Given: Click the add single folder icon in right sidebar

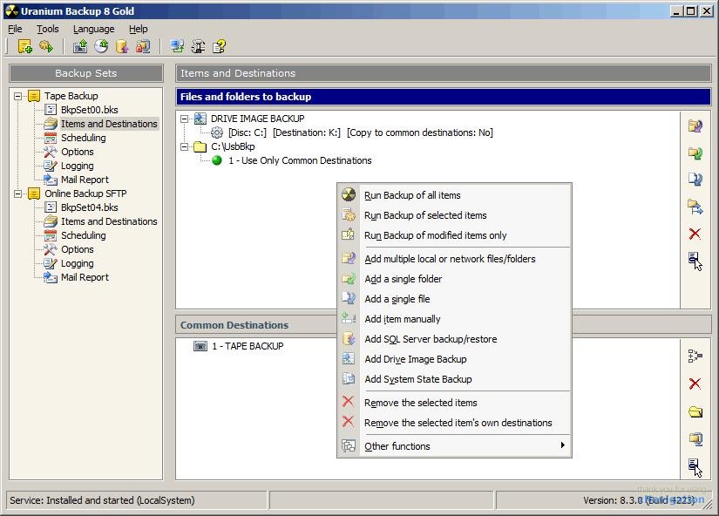Looking at the screenshot, I should click(695, 153).
